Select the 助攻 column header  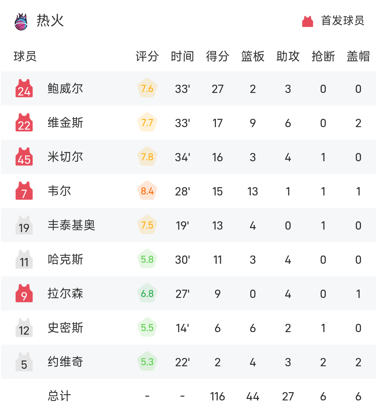pos(288,56)
